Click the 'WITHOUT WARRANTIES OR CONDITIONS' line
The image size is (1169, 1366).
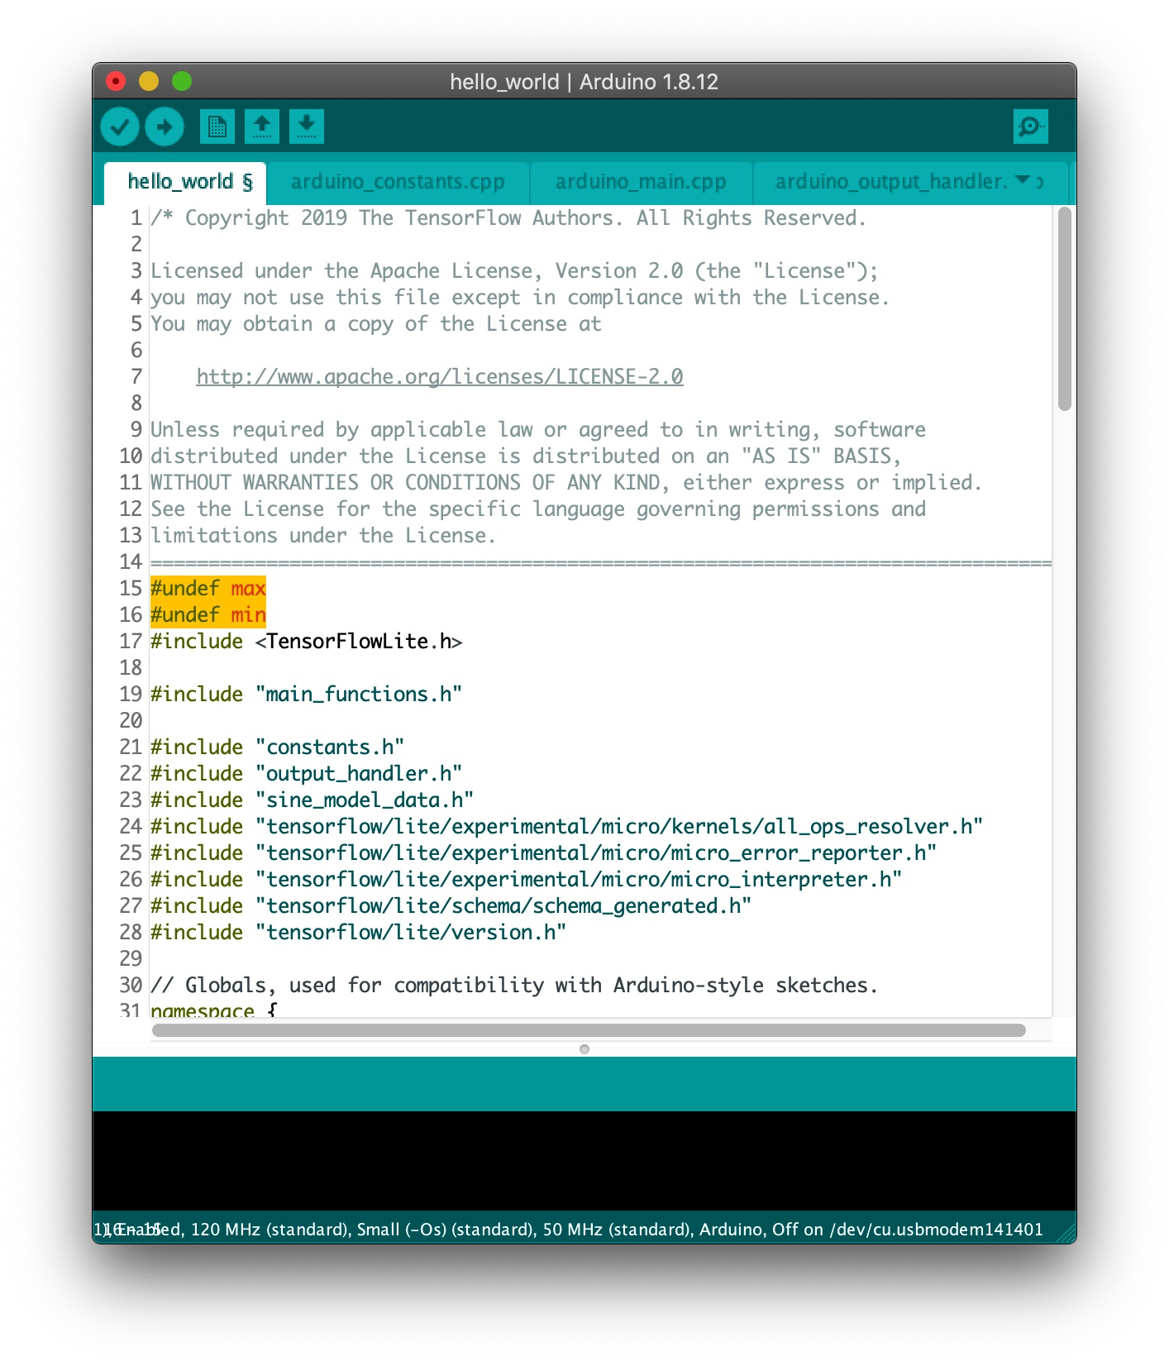pyautogui.click(x=566, y=483)
